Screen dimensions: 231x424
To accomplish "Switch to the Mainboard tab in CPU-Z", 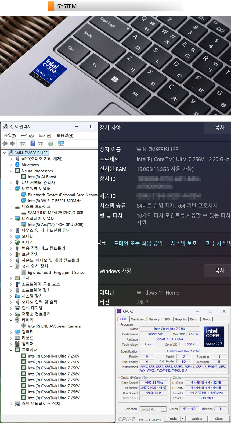I will click(x=138, y=319).
